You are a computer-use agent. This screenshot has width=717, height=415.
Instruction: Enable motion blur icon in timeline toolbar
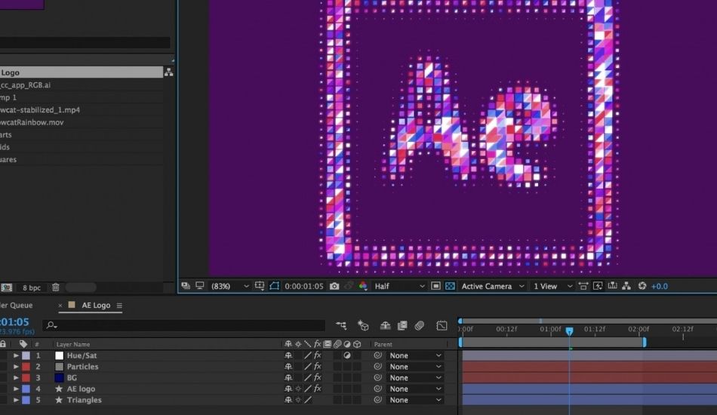coord(420,326)
